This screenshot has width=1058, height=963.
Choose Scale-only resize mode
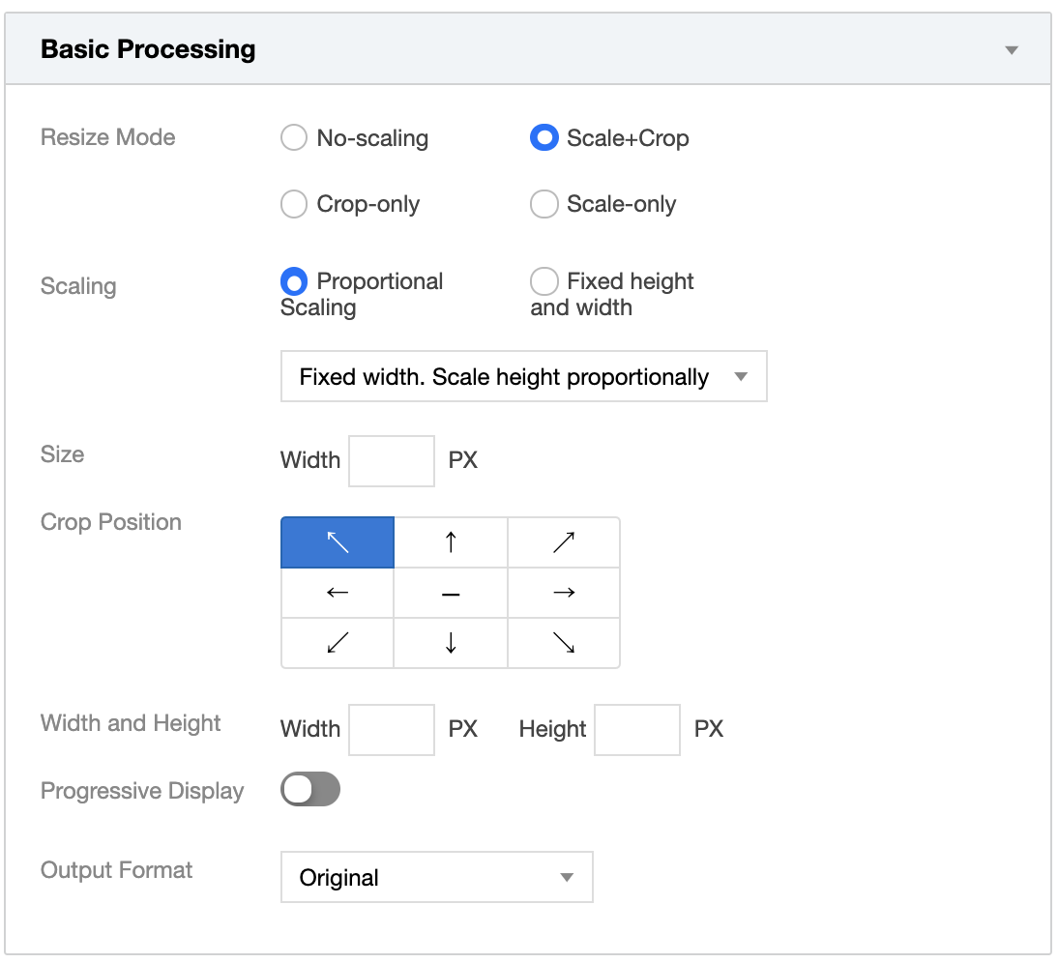pyautogui.click(x=544, y=204)
